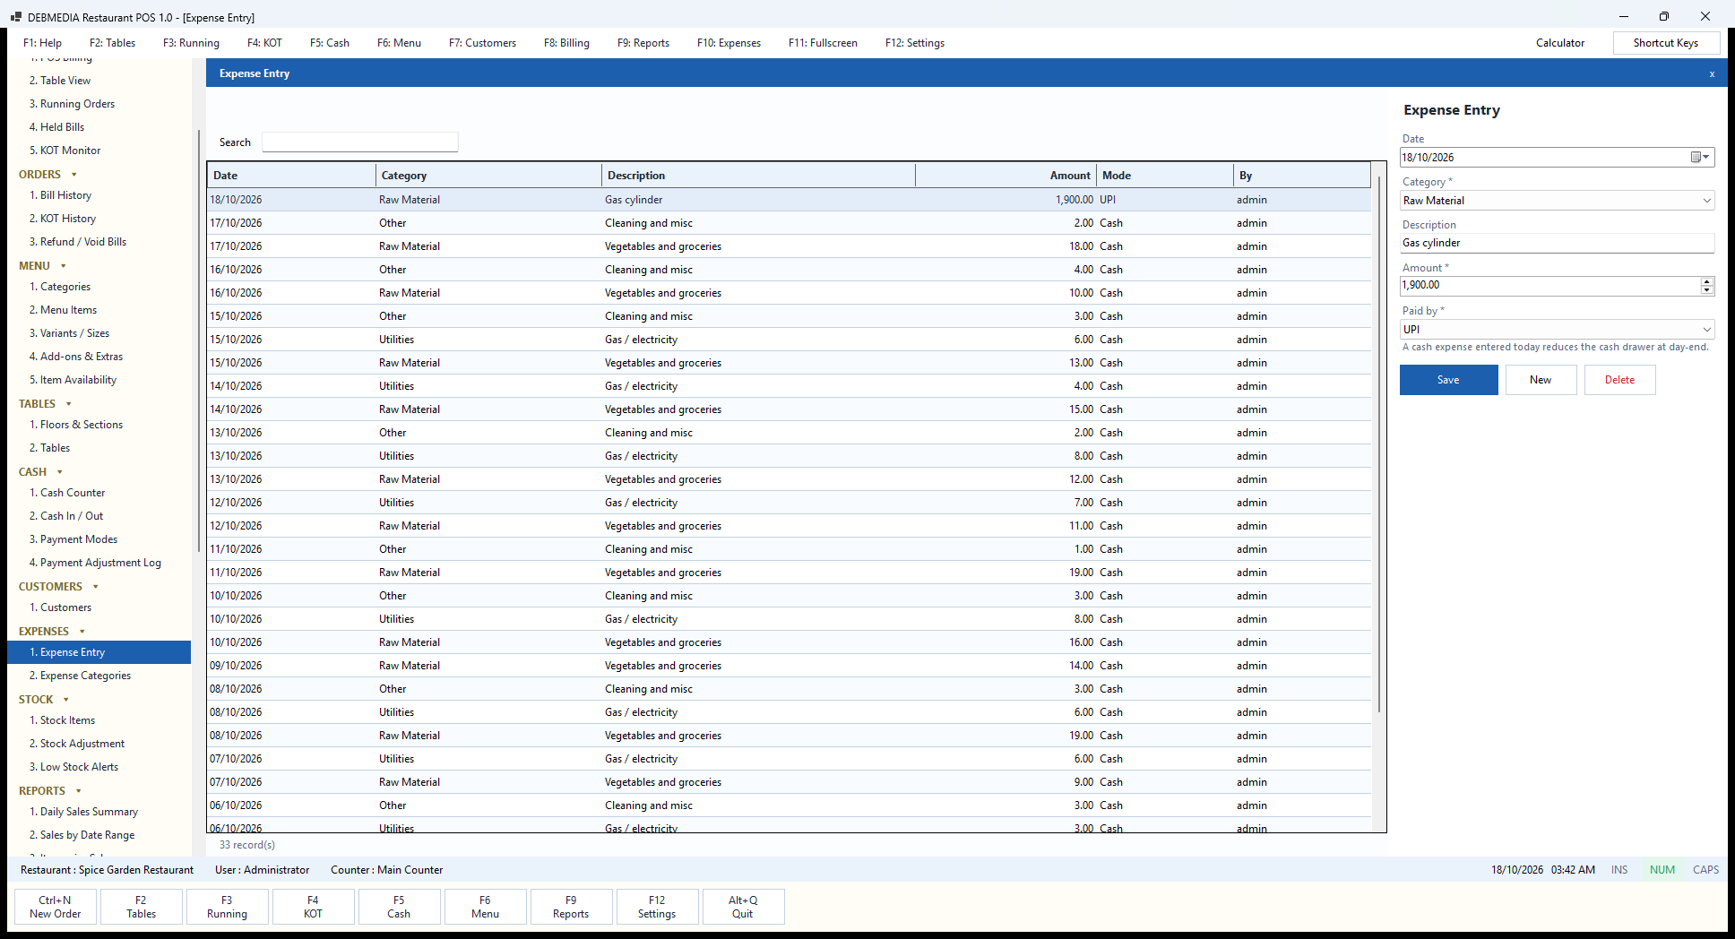Save the expense entry

(x=1448, y=380)
